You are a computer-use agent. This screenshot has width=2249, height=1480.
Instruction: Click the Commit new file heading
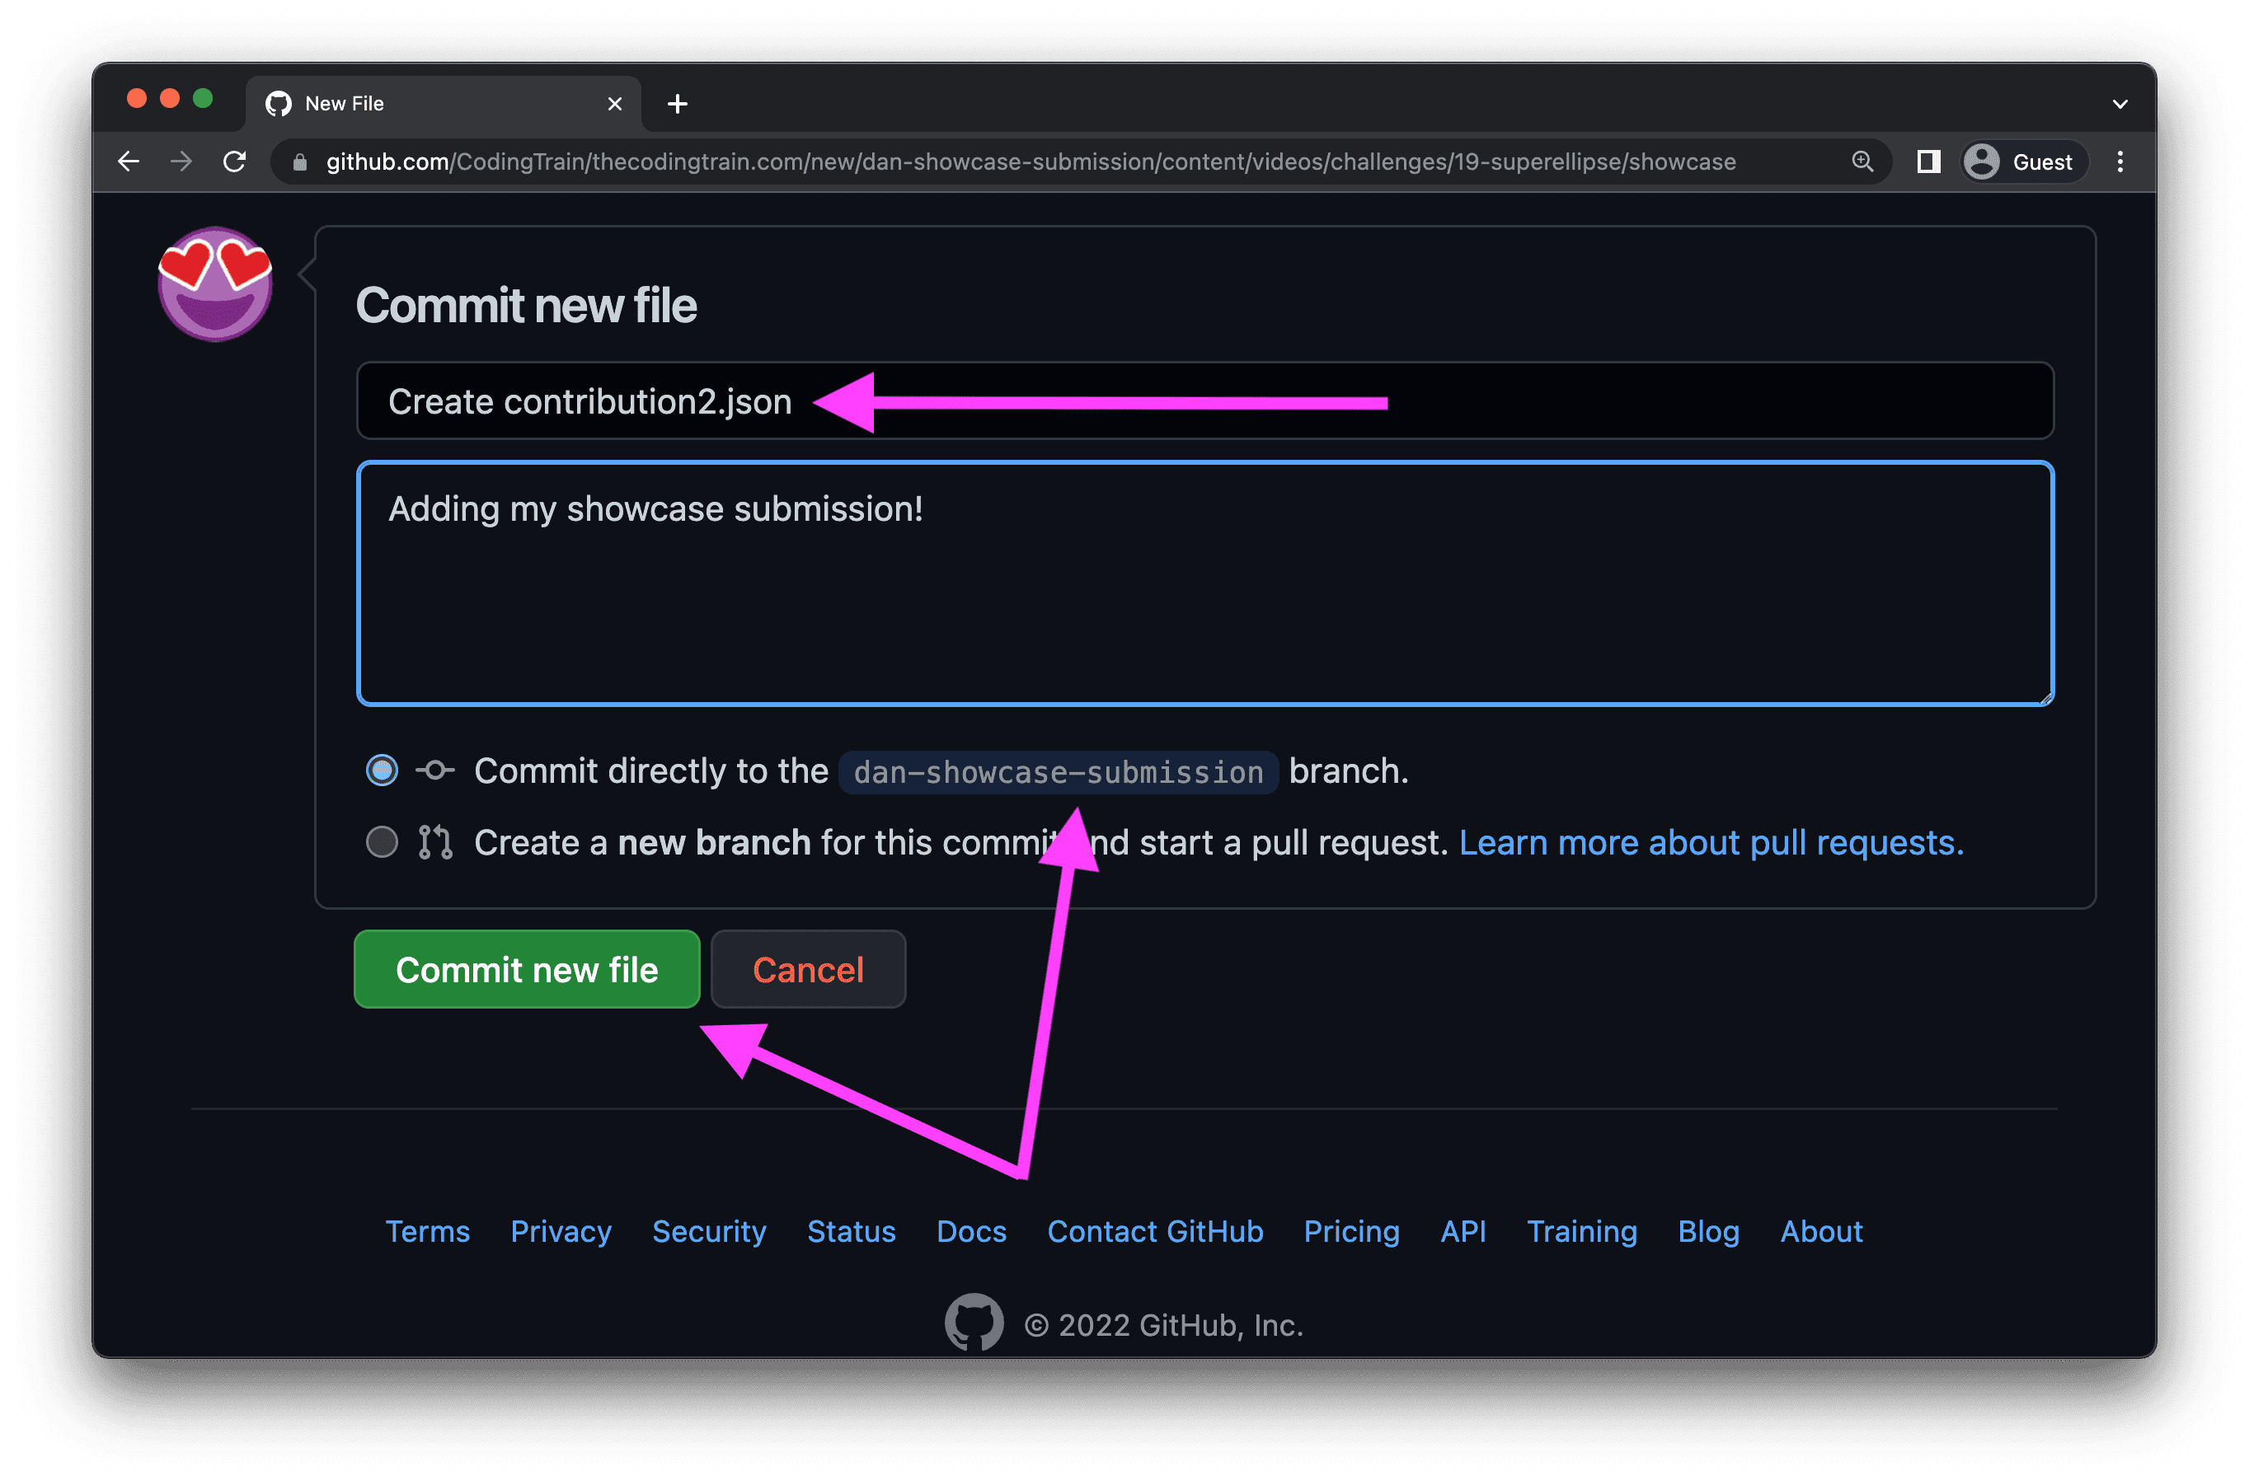coord(526,305)
